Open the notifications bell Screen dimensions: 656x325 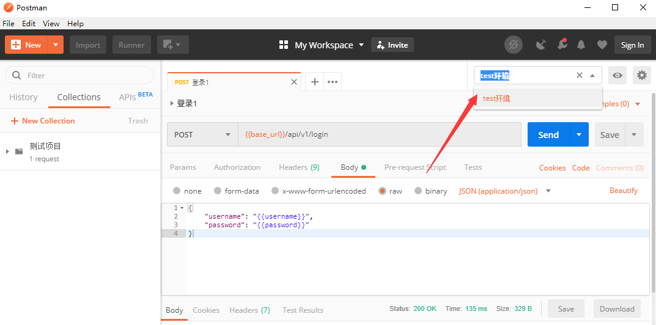pos(581,45)
